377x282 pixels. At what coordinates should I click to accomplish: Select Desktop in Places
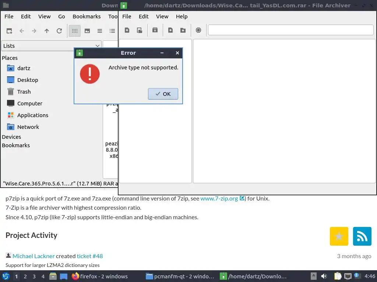tap(22, 80)
